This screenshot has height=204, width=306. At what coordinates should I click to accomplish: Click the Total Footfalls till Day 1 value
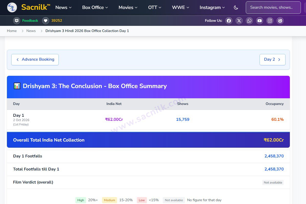point(274,169)
